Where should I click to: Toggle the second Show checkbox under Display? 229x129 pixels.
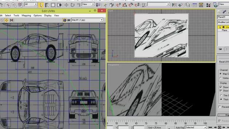221,91
